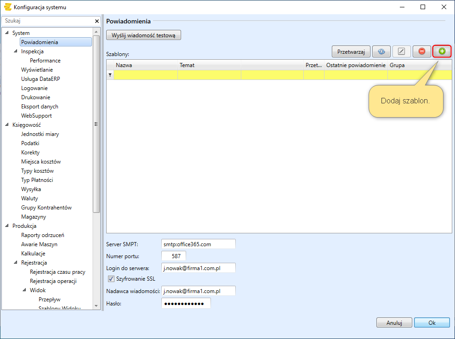The height and width of the screenshot is (339, 455).
Task: Click the blue refresh arrows icon
Action: 381,51
